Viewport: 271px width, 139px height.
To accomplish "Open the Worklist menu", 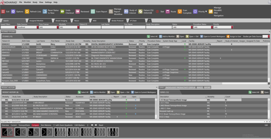I will [x=27, y=2].
